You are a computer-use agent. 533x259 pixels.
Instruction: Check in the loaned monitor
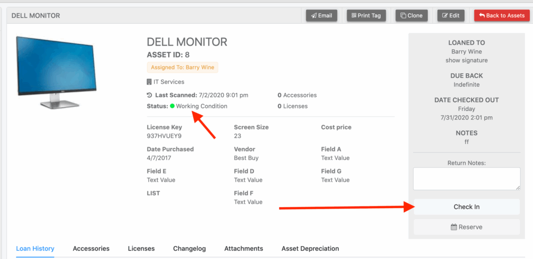click(x=466, y=207)
